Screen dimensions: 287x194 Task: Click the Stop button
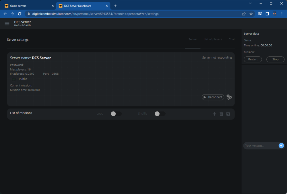click(x=275, y=59)
